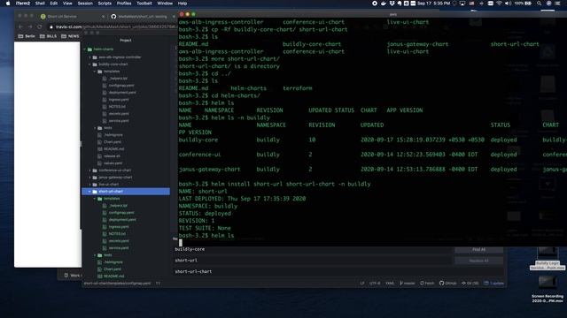Screen dimensions: 567x318
Task: Open the Wi-Fi status icon
Action: (x=499, y=4)
